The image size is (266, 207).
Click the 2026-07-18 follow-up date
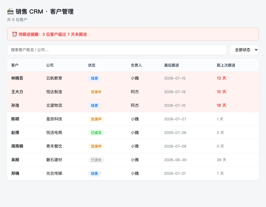[x=175, y=92]
